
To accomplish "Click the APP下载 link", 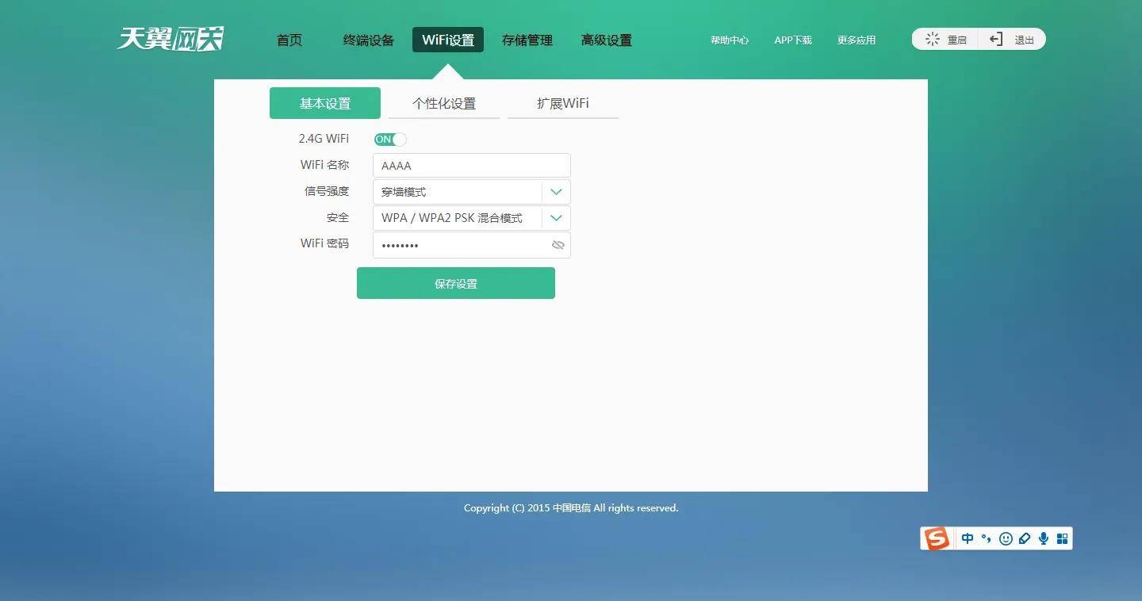I will click(793, 40).
